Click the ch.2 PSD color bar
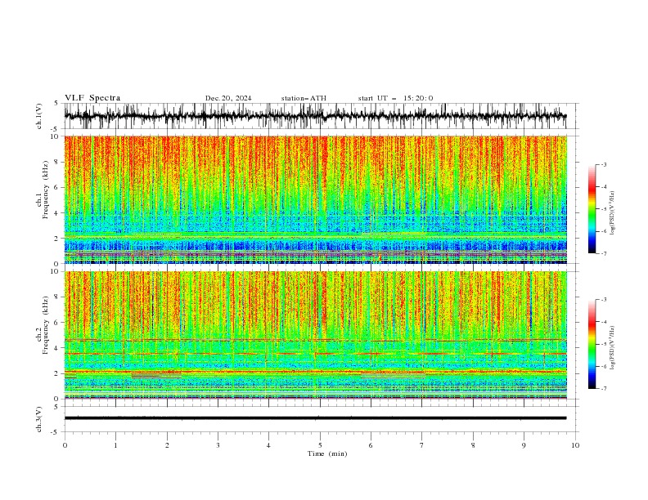This screenshot has height=500, width=648. (592, 344)
